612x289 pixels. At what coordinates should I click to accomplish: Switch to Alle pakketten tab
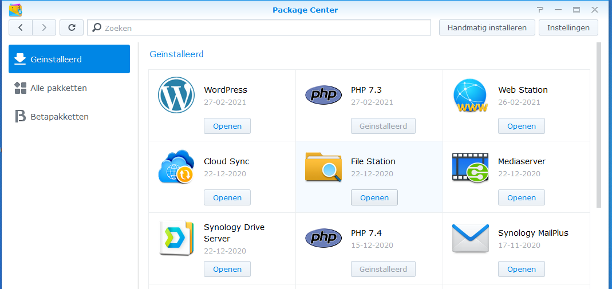point(69,88)
